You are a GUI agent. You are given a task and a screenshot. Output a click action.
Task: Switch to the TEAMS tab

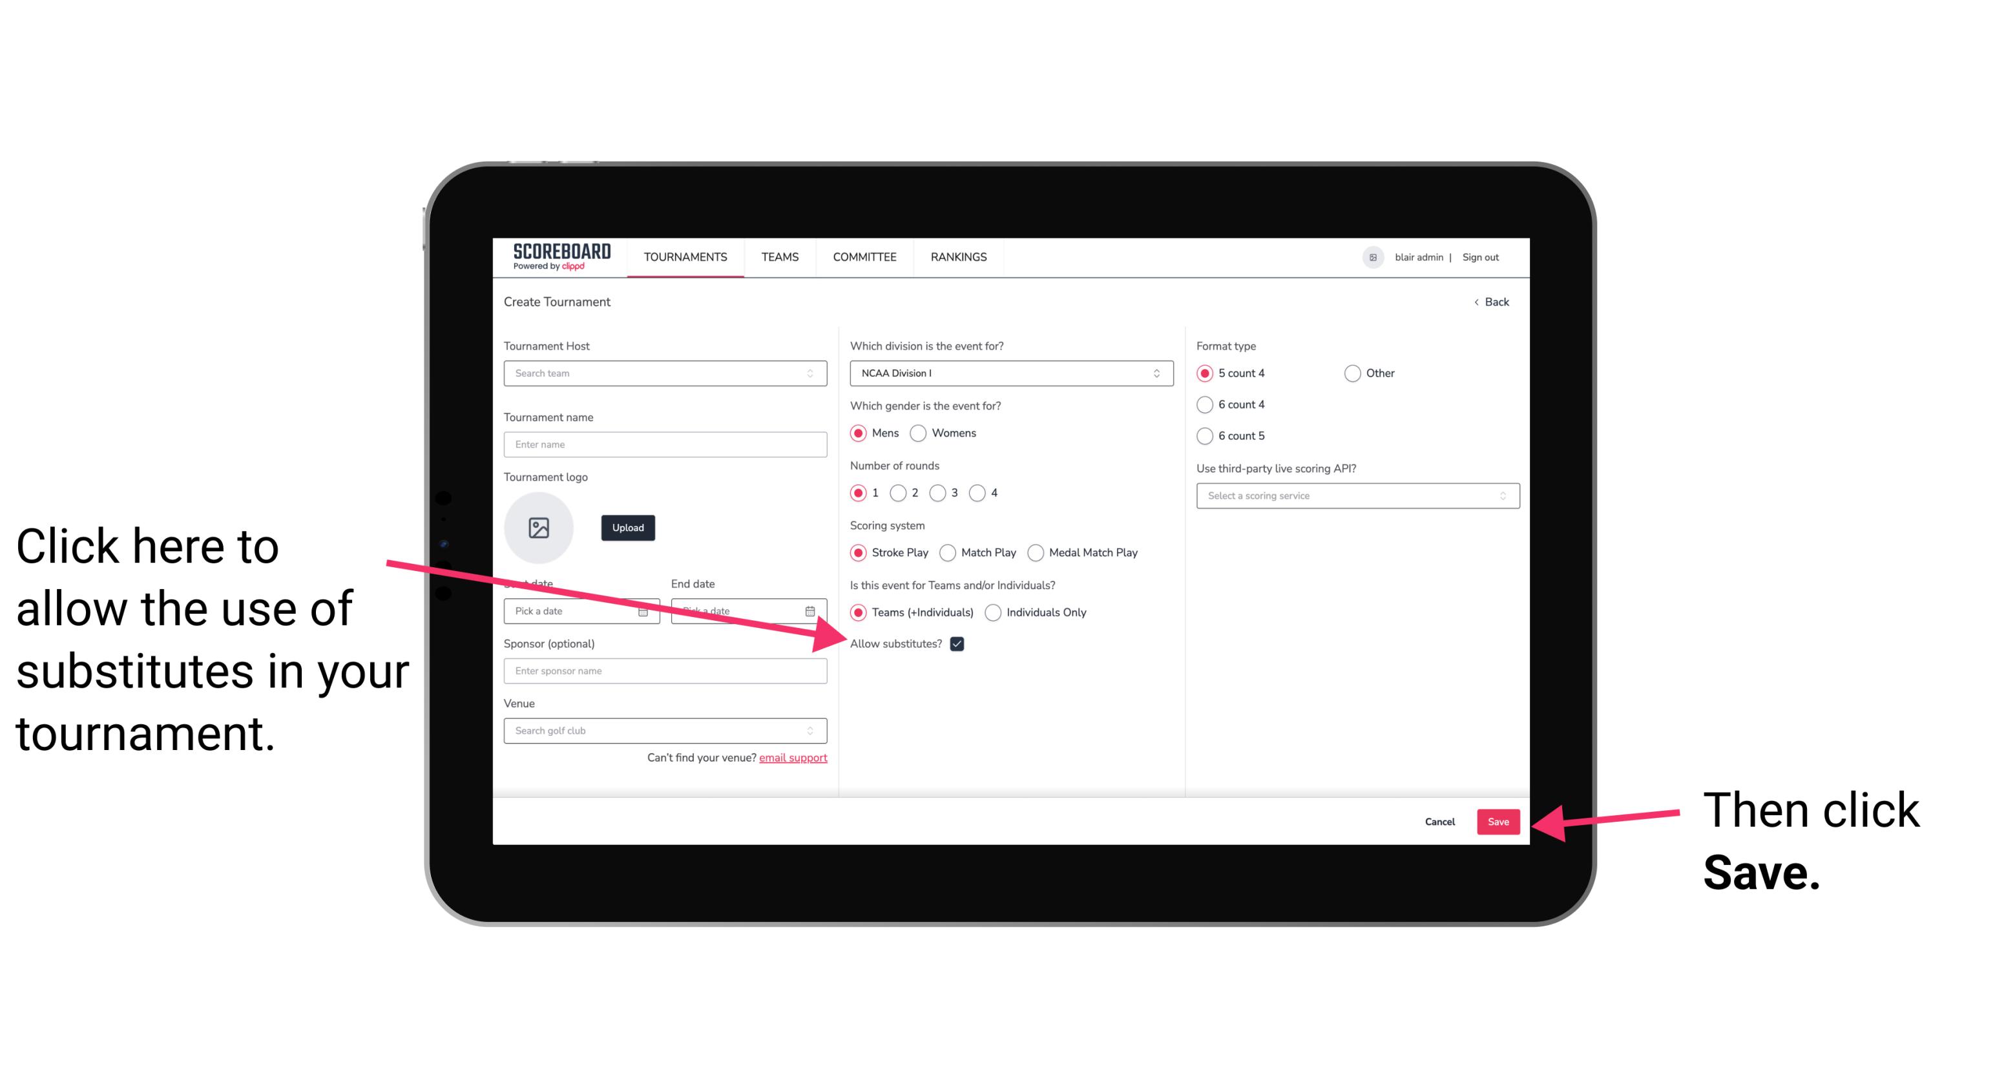pos(778,256)
